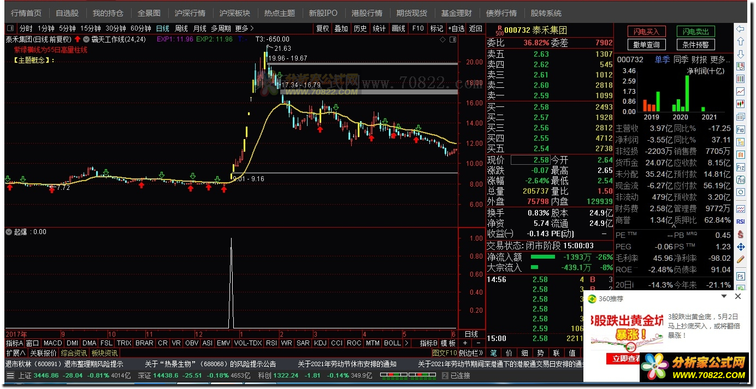
Task: Select the 同季 financial tab
Action: pyautogui.click(x=681, y=59)
